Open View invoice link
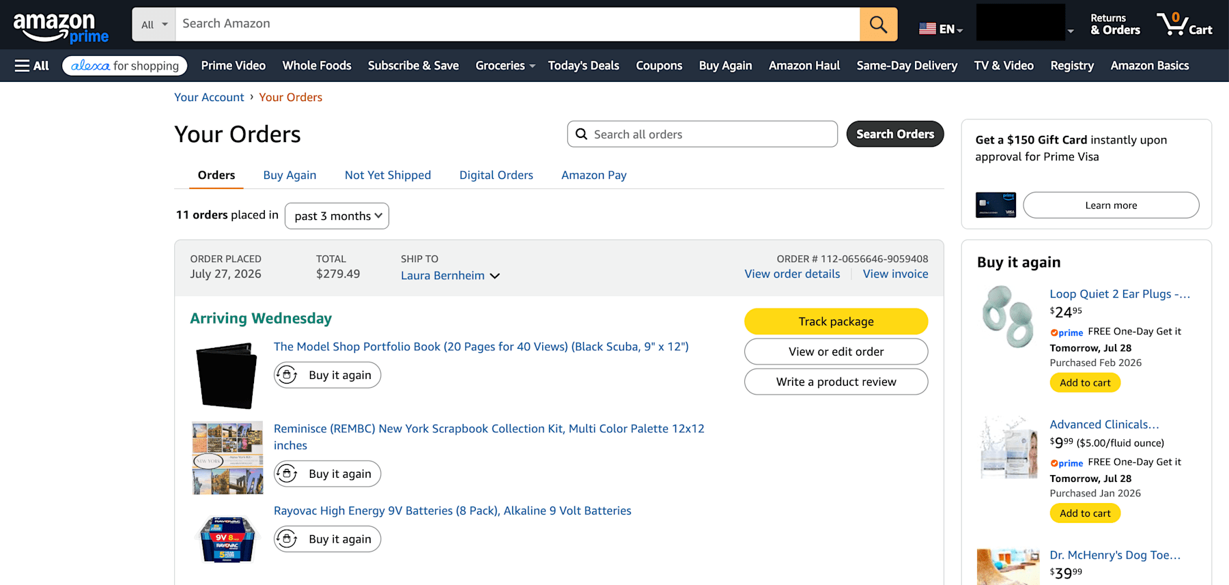1229x585 pixels. [x=895, y=274]
